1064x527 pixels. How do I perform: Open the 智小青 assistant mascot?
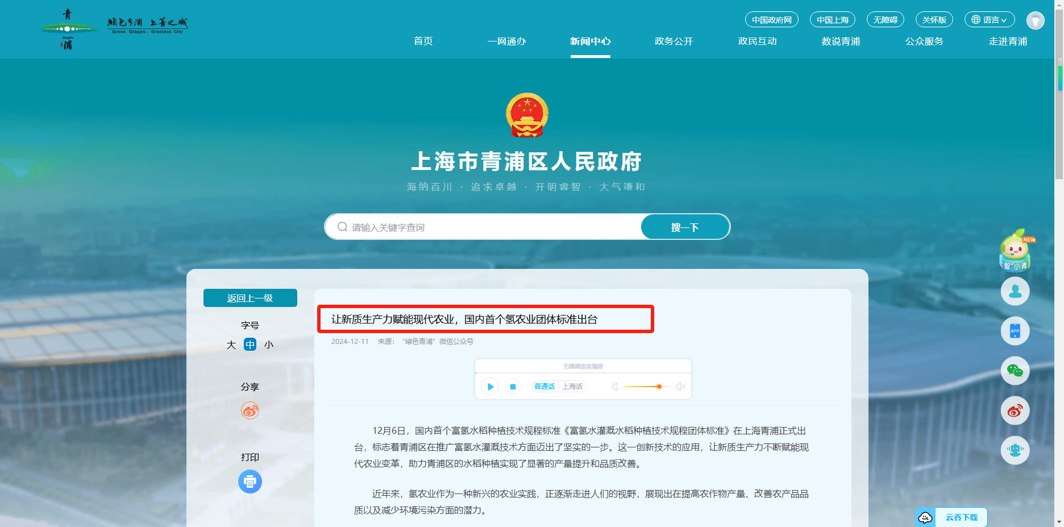(1015, 252)
